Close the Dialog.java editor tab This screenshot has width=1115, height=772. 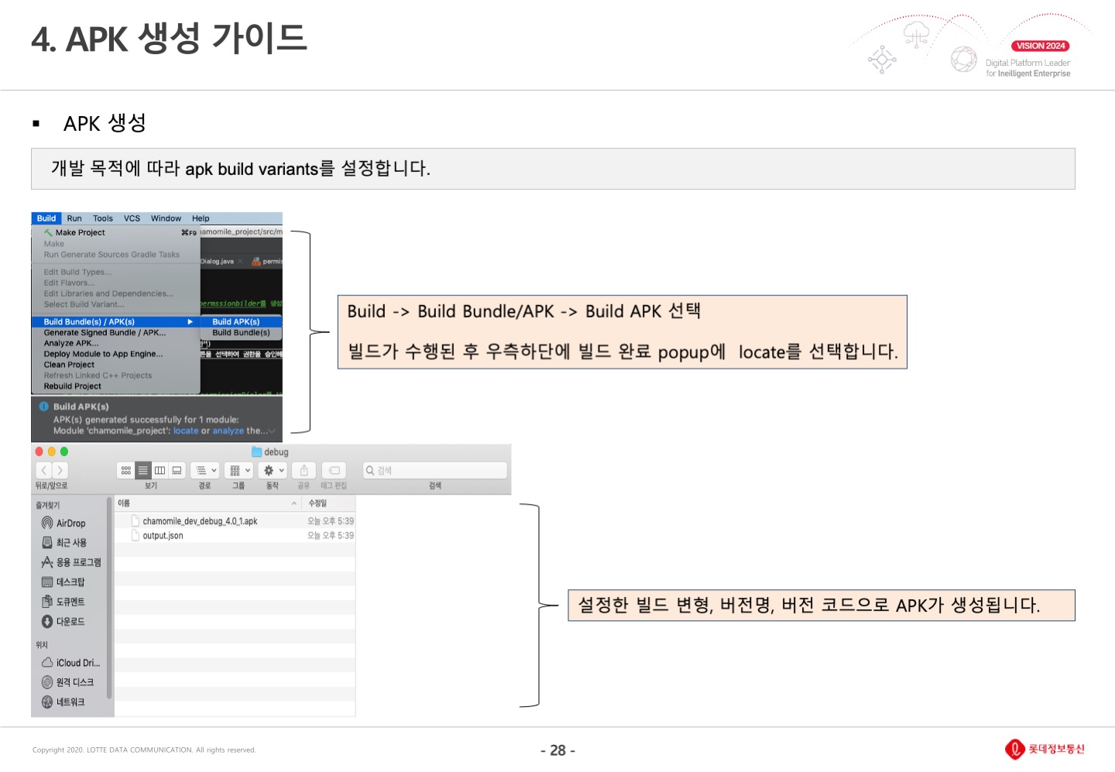pos(240,262)
